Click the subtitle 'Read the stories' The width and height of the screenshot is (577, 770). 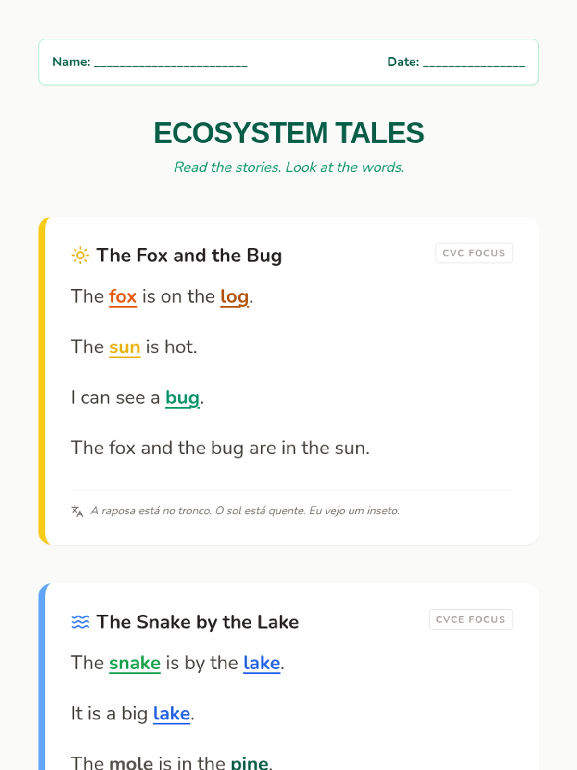[288, 167]
